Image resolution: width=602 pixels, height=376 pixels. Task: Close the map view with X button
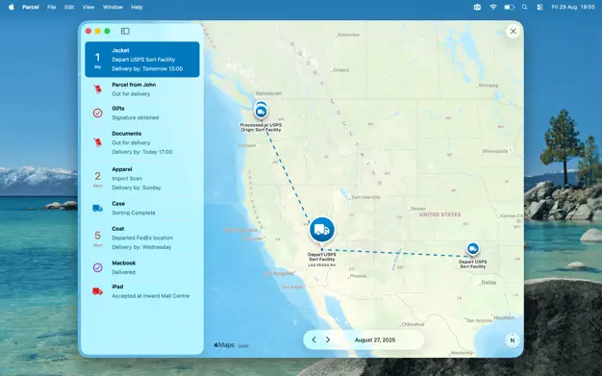[x=513, y=32]
